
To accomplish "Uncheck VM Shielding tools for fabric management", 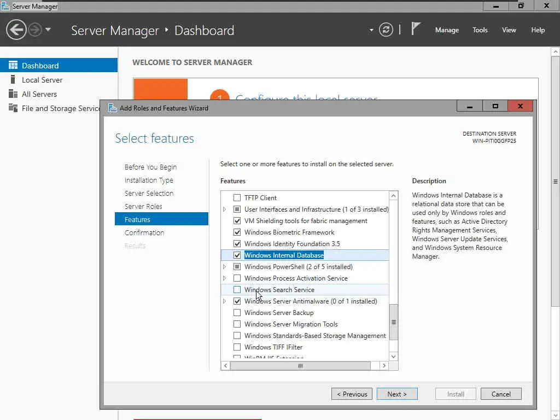I will (237, 221).
